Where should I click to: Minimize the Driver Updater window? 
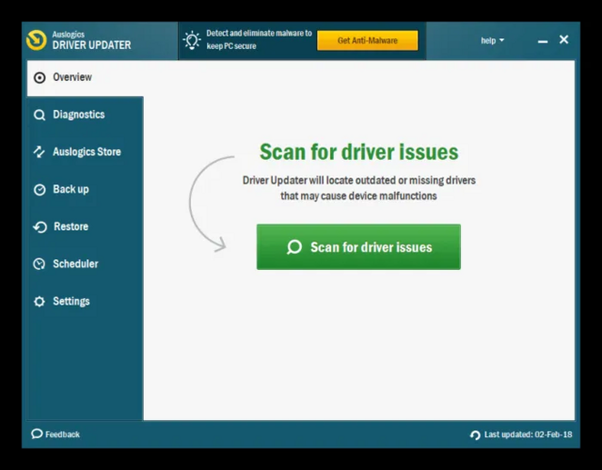[543, 40]
